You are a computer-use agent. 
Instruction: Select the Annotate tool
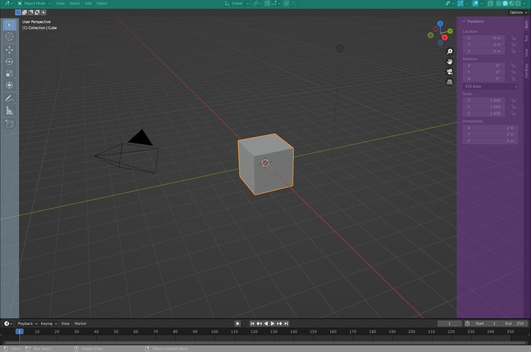click(x=10, y=99)
